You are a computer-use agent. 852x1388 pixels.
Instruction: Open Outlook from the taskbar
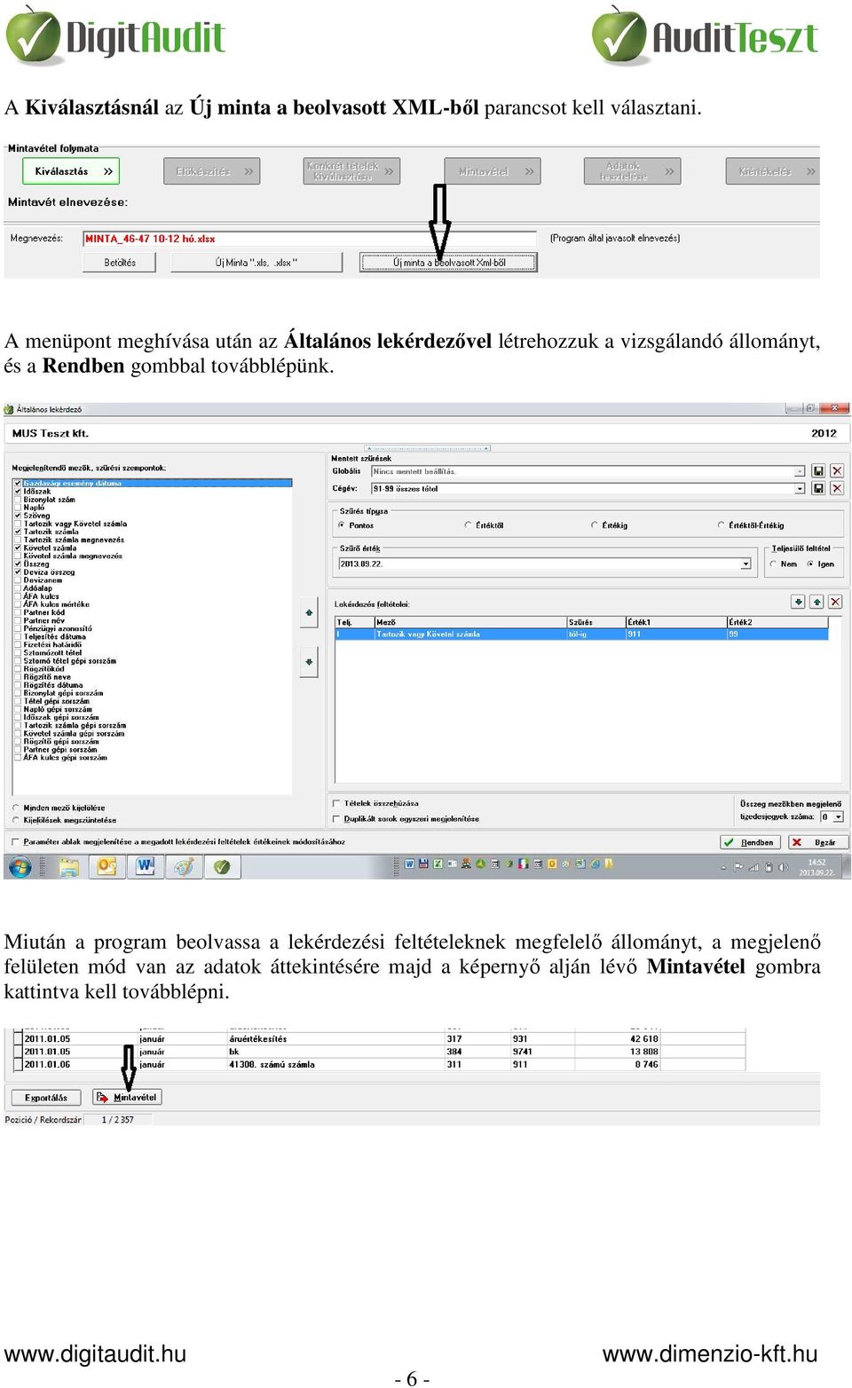(x=106, y=867)
